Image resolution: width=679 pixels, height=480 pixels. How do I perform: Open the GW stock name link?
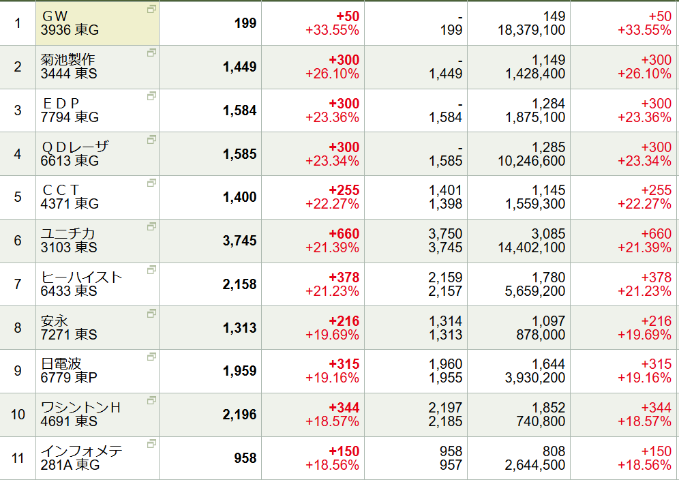tap(55, 16)
